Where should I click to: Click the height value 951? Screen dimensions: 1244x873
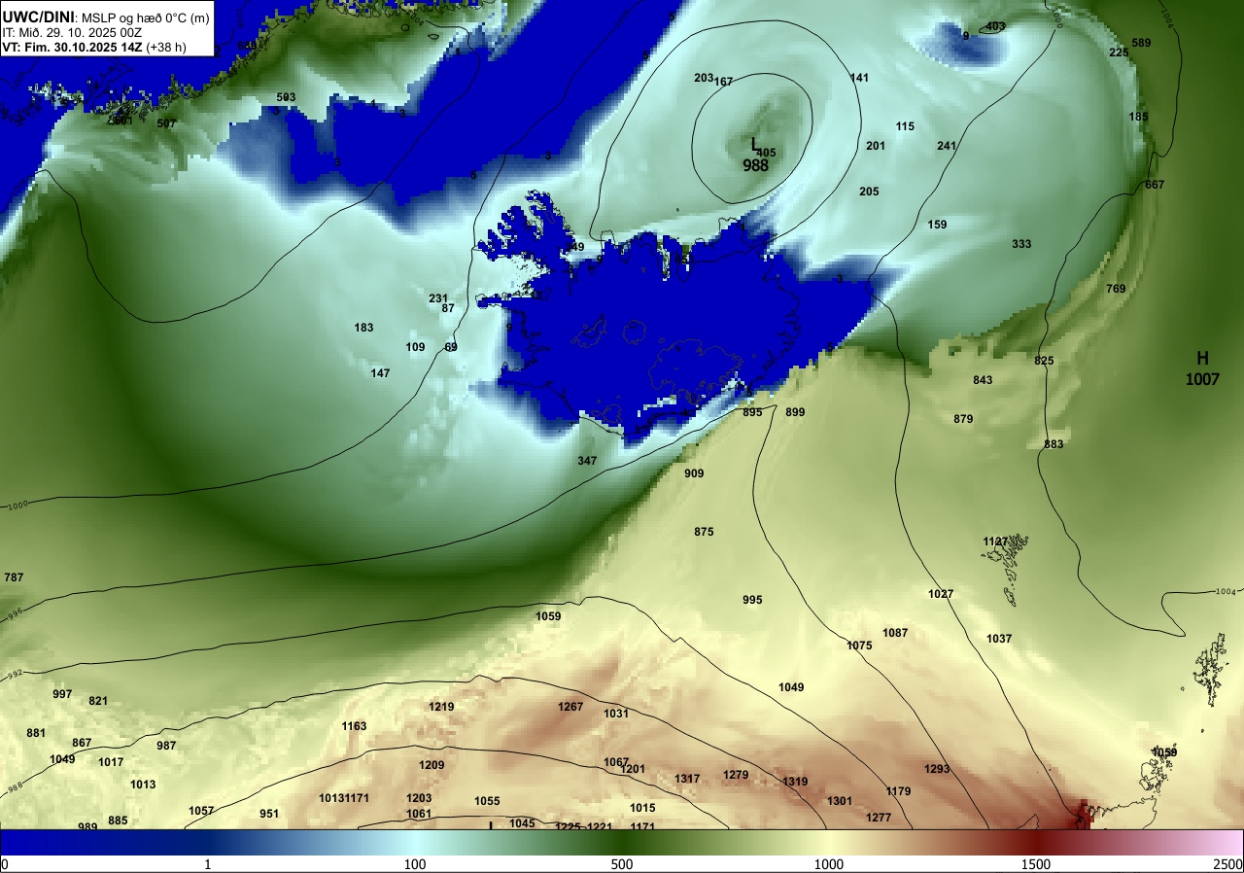click(269, 814)
